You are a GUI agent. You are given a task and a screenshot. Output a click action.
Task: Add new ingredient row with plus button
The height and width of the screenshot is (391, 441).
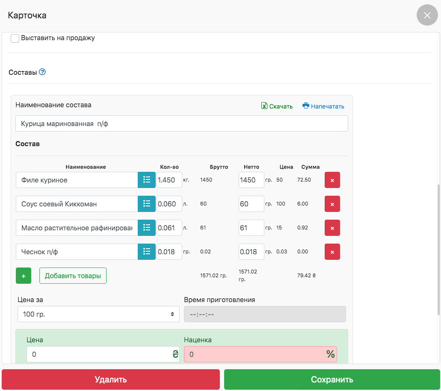point(24,276)
